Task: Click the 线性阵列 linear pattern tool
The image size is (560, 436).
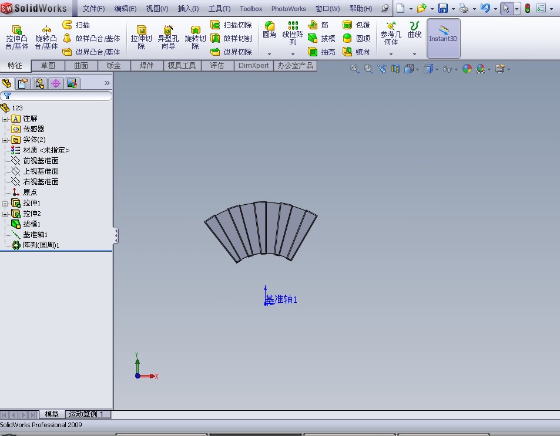Action: (293, 33)
